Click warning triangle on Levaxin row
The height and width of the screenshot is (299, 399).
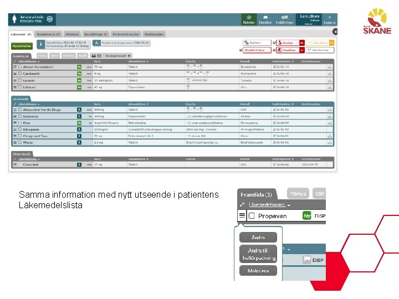(x=330, y=80)
